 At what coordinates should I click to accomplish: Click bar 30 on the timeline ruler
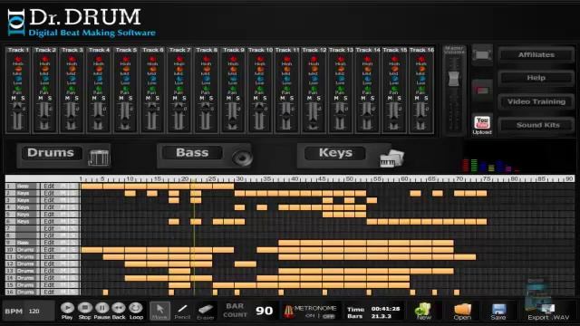(x=239, y=179)
